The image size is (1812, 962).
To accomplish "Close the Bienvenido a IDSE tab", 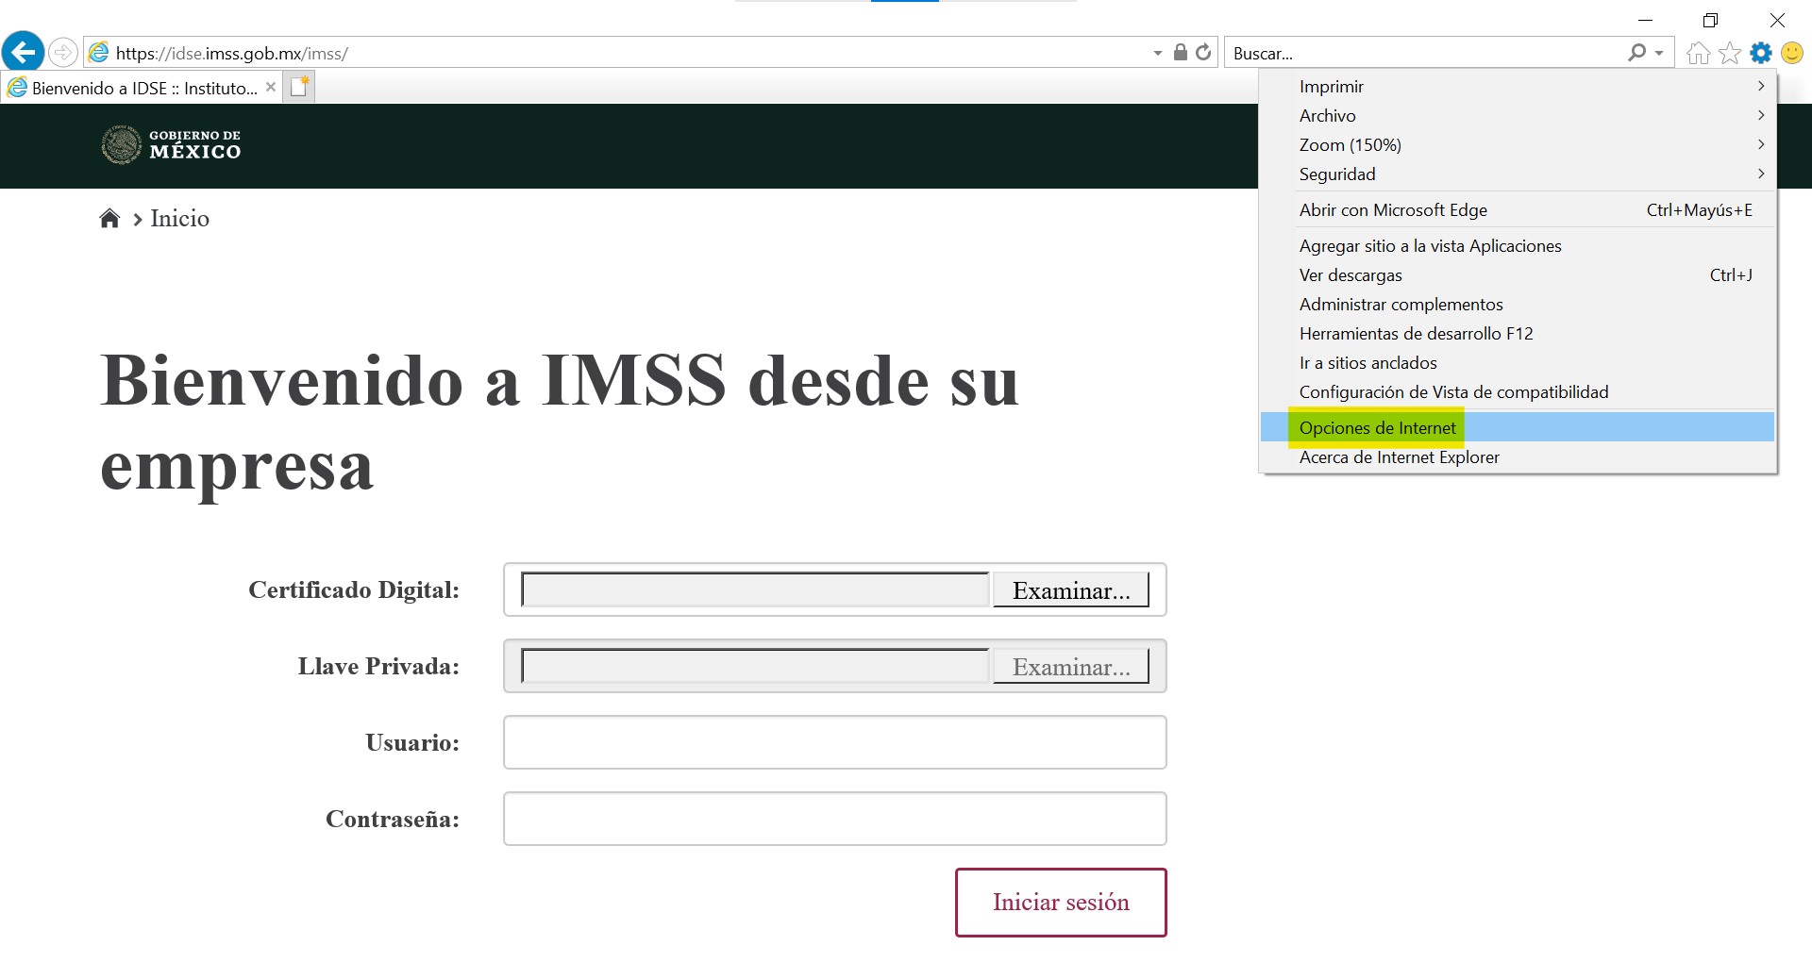I will tap(271, 87).
